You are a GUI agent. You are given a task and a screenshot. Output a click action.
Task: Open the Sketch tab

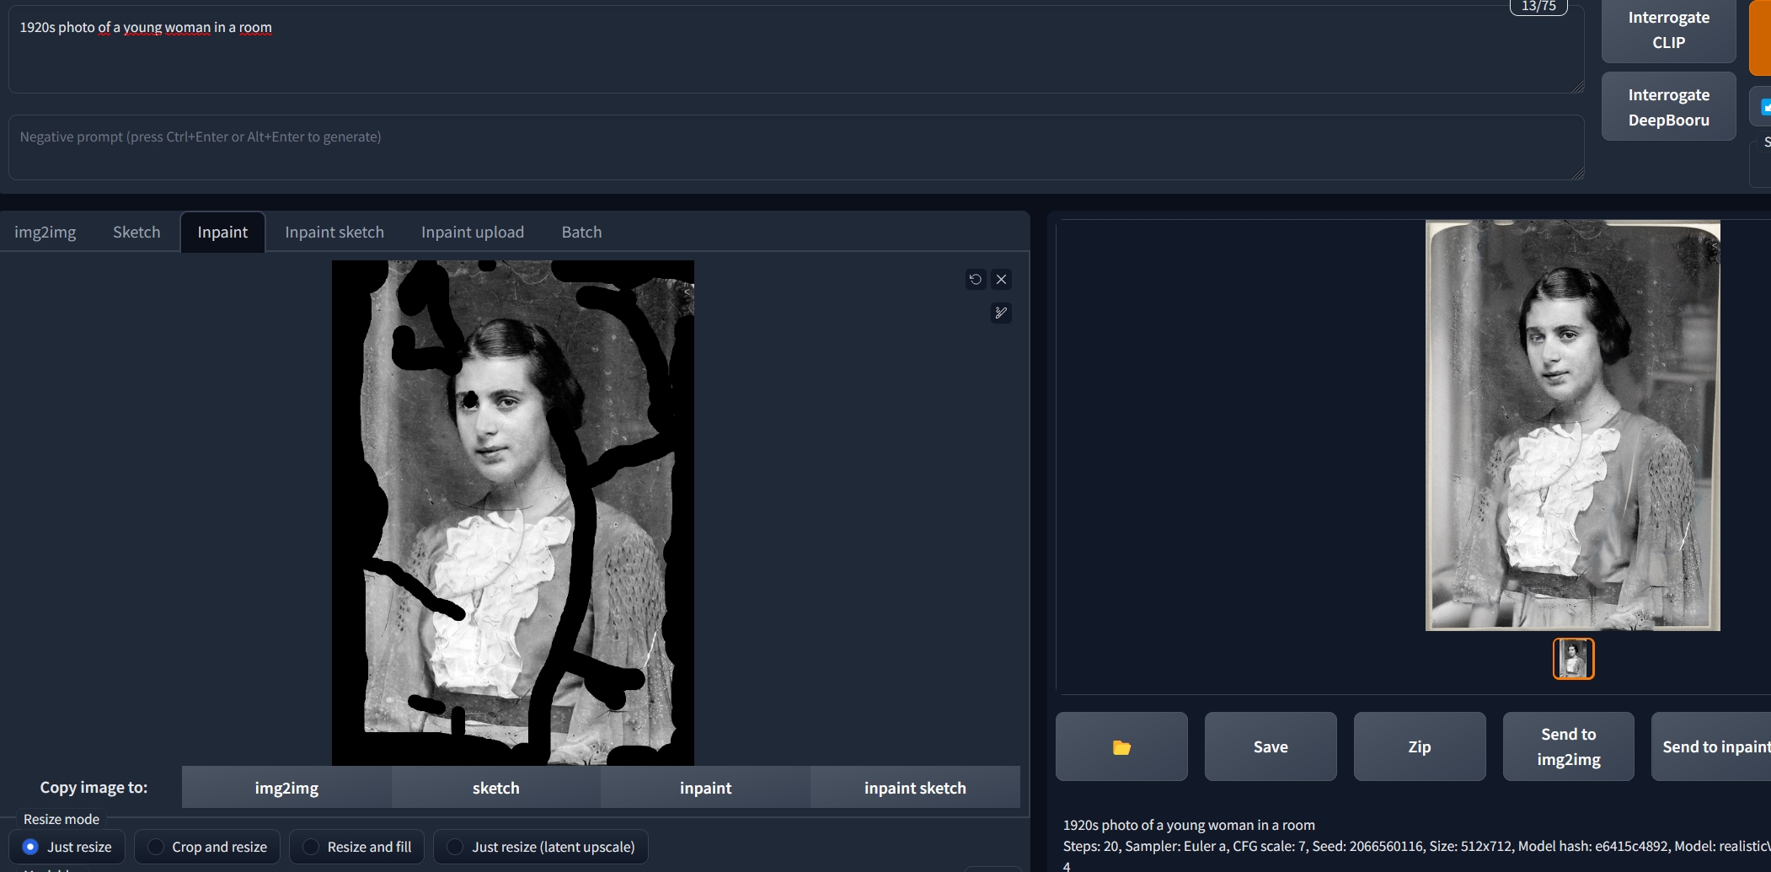136,232
